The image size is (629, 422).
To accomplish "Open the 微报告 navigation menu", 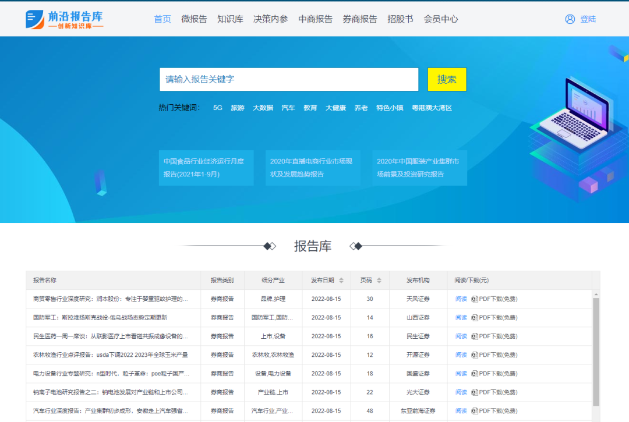I will (x=194, y=19).
